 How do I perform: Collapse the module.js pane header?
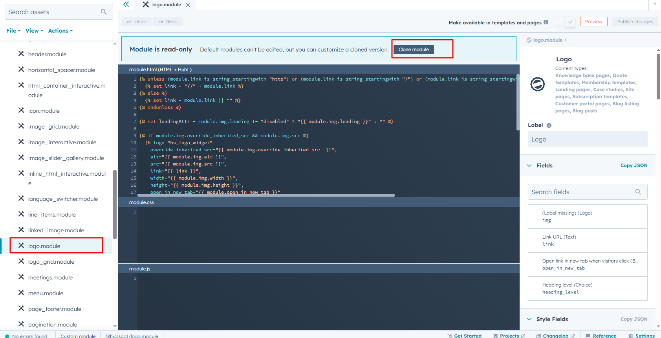(124, 269)
